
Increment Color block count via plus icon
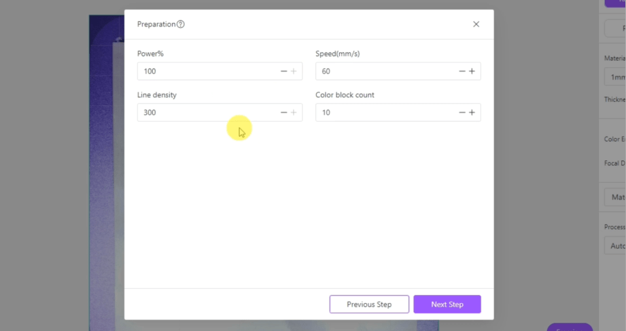pyautogui.click(x=472, y=112)
